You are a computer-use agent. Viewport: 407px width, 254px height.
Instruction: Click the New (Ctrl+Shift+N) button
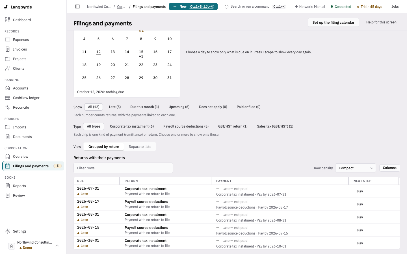193,6
